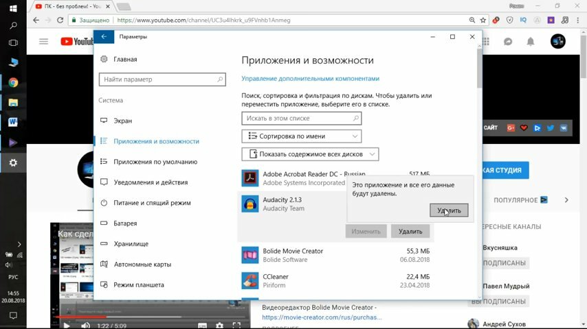This screenshot has height=329, width=587.
Task: Click the YouTube logo
Action: [77, 41]
